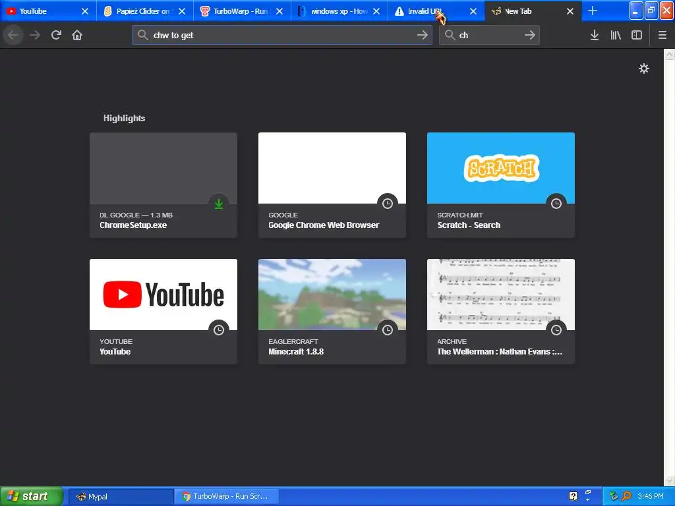Image resolution: width=675 pixels, height=506 pixels.
Task: Click the magnifier icon in search box
Action: coord(450,35)
